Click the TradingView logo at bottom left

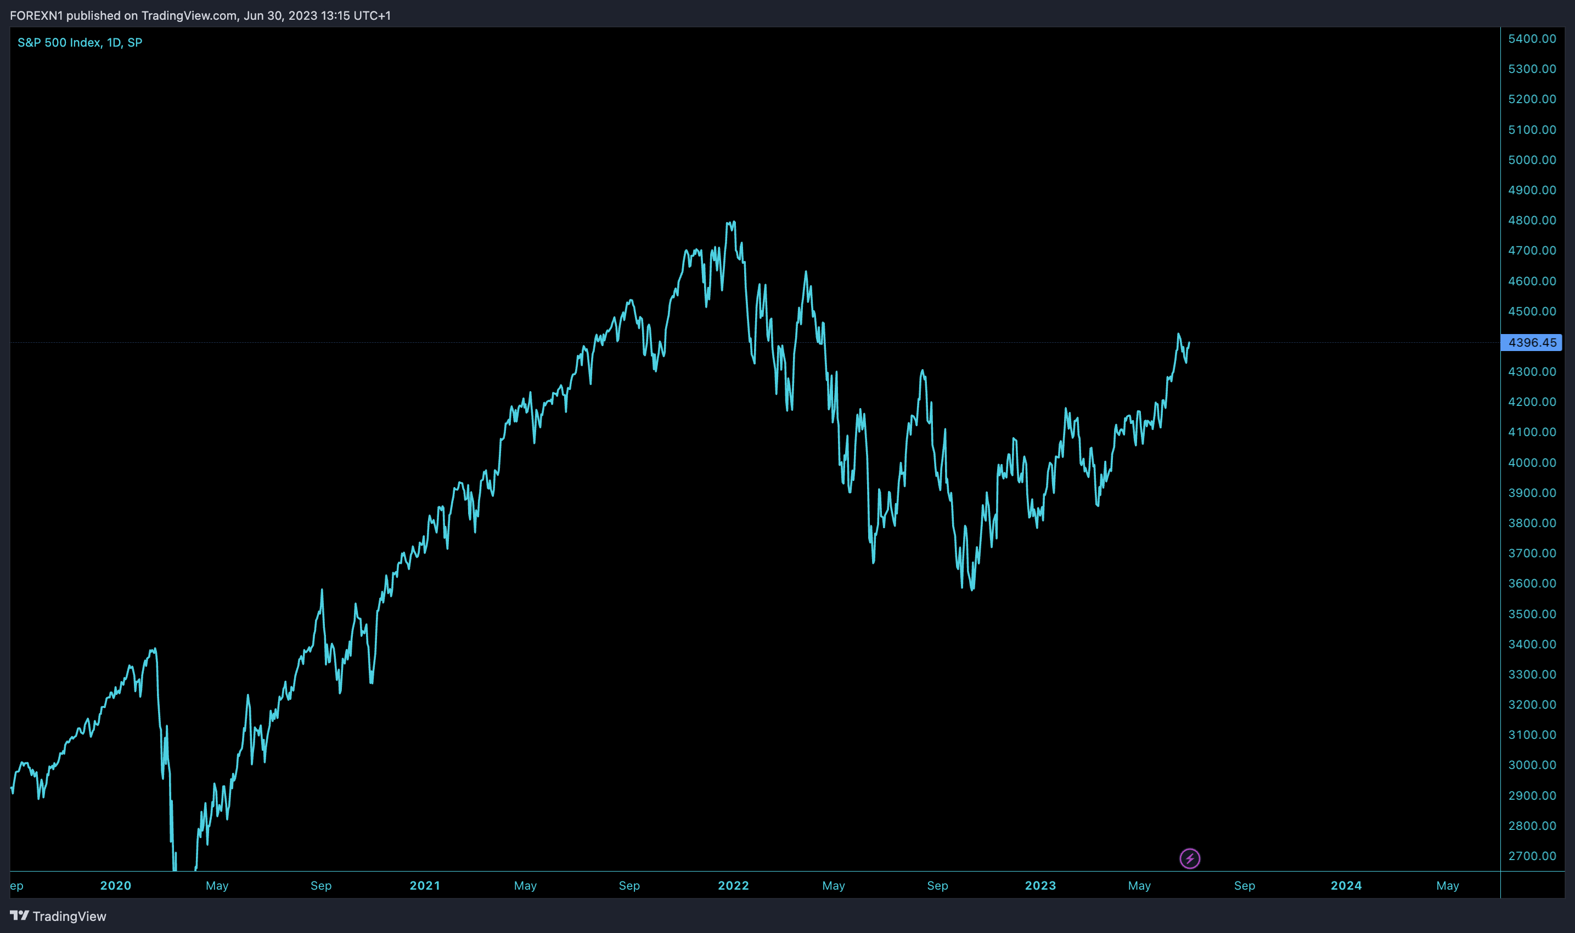(58, 916)
